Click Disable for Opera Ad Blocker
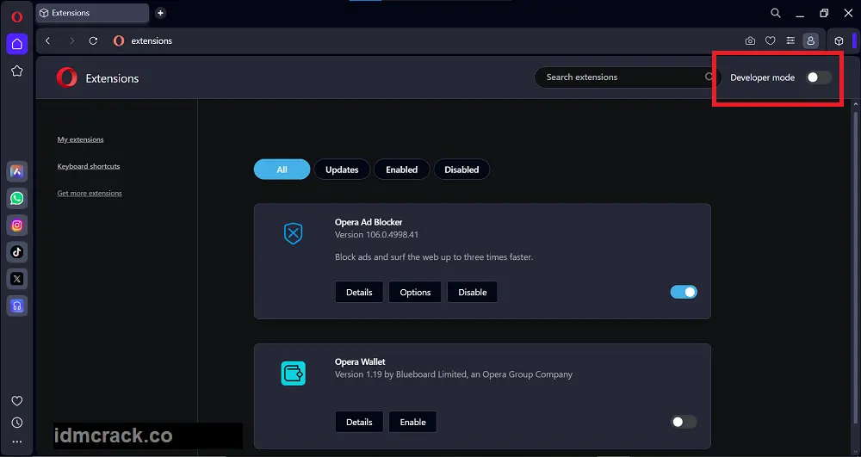Image resolution: width=861 pixels, height=457 pixels. coord(472,292)
